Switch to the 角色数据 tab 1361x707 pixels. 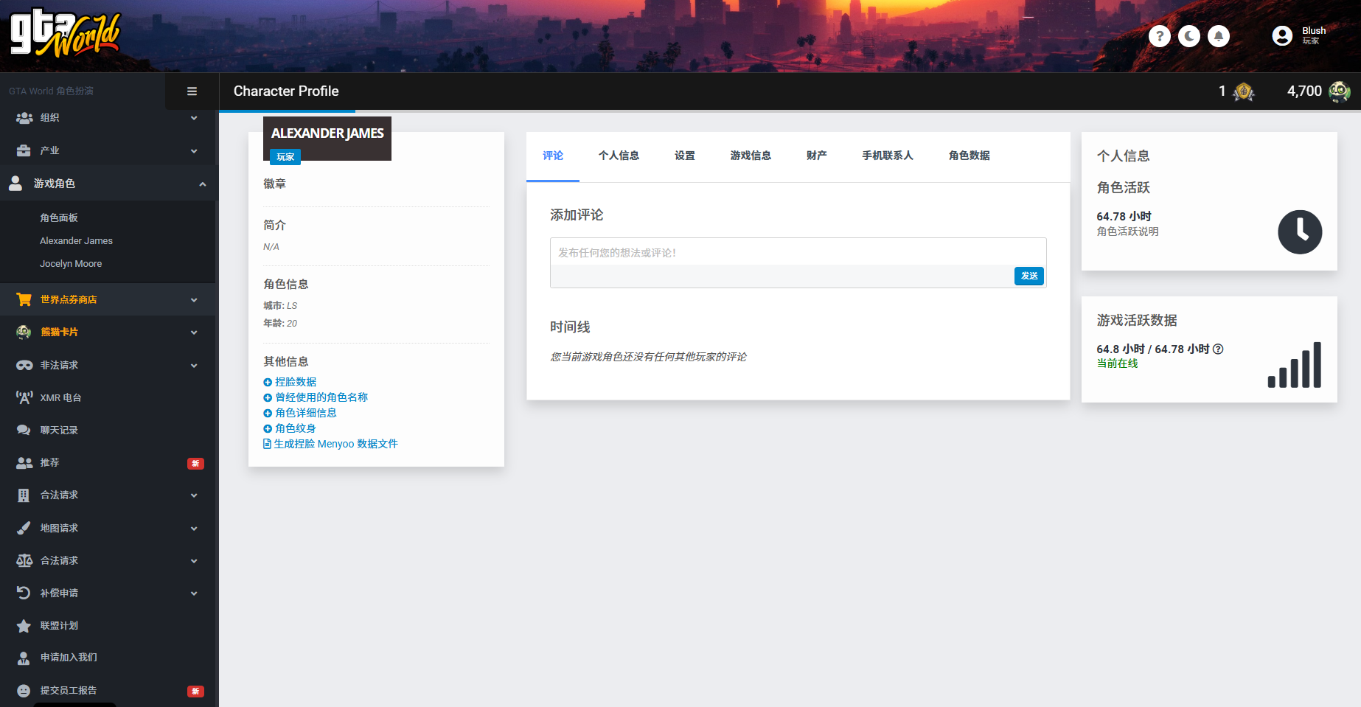coord(970,156)
